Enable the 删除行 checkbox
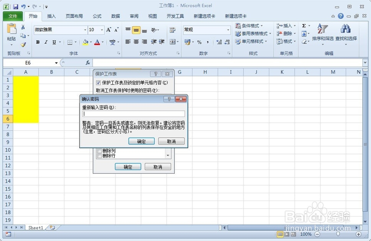This screenshot has width=371, height=241. coord(99,155)
